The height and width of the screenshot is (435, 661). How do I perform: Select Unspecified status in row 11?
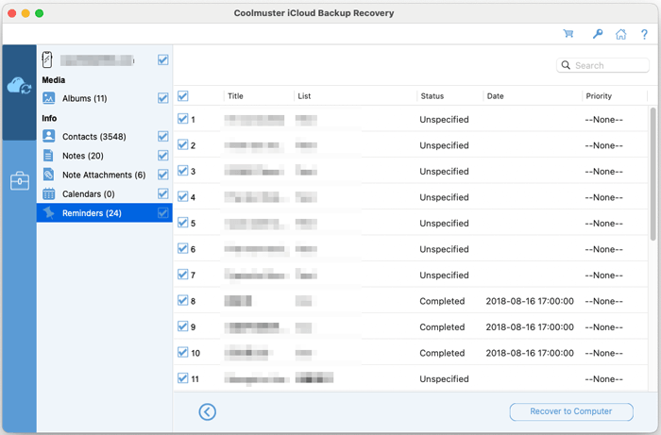444,379
